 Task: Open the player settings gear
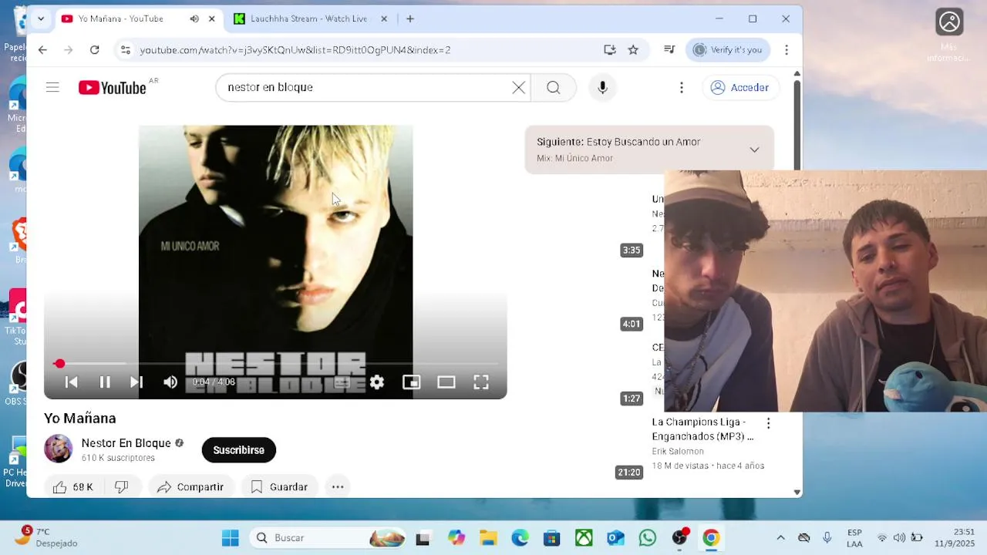tap(377, 382)
